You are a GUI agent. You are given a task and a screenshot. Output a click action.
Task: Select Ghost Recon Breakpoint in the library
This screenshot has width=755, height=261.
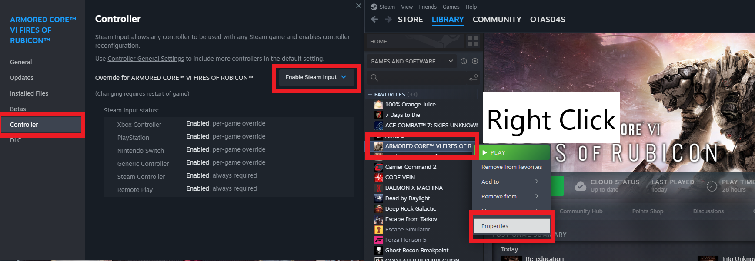tap(417, 250)
